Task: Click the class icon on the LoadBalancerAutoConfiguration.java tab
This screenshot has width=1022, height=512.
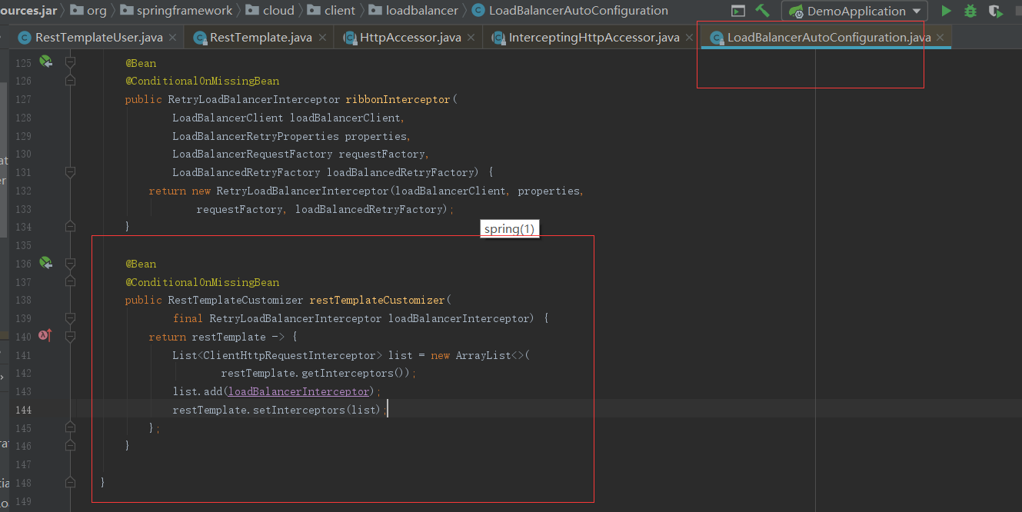Action: point(717,38)
